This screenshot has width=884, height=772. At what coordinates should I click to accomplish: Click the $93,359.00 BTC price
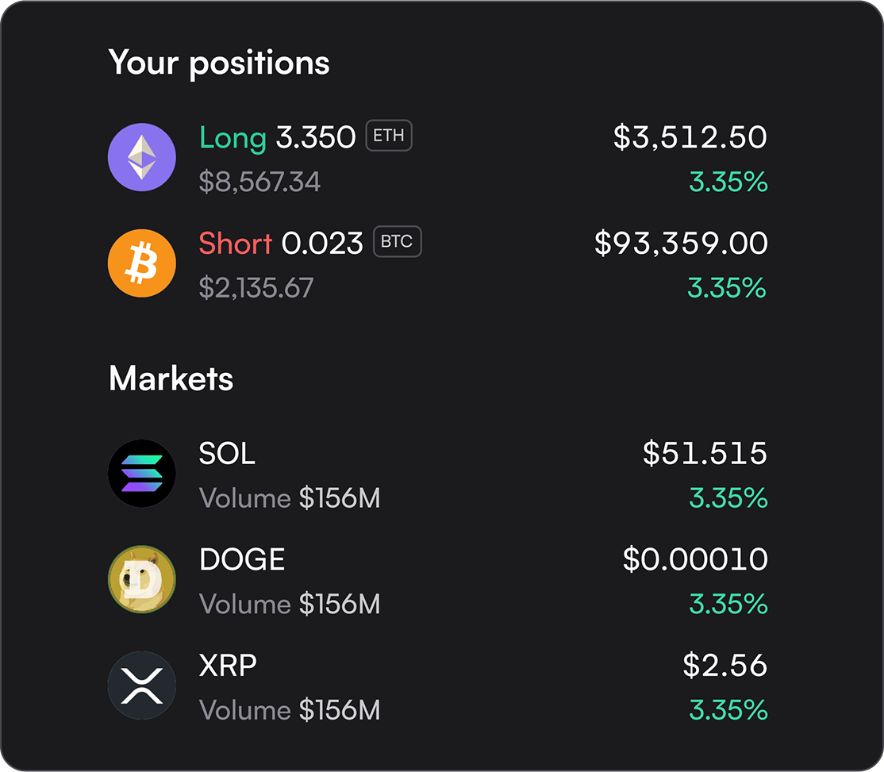click(681, 243)
